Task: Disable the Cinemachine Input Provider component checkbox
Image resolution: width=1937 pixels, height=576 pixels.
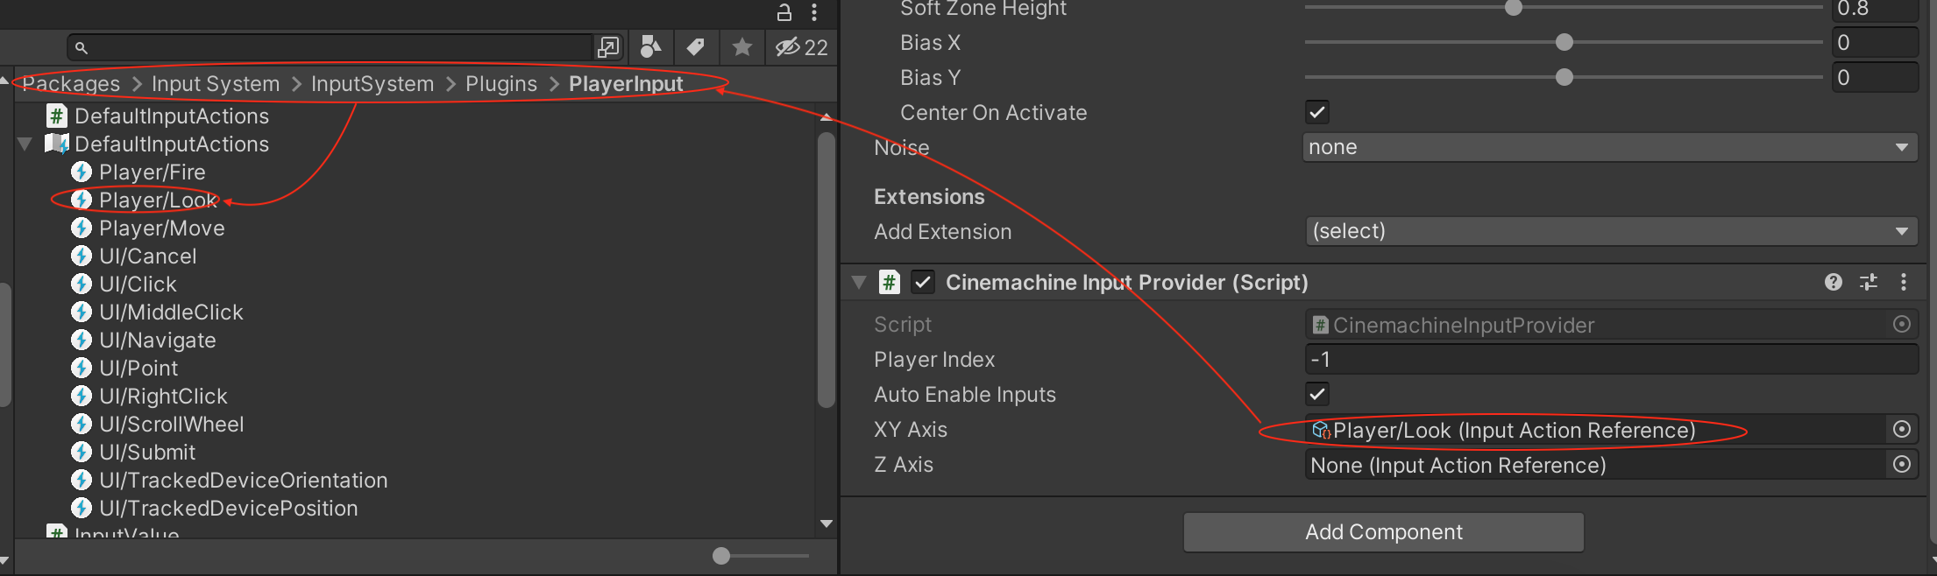Action: tap(922, 282)
